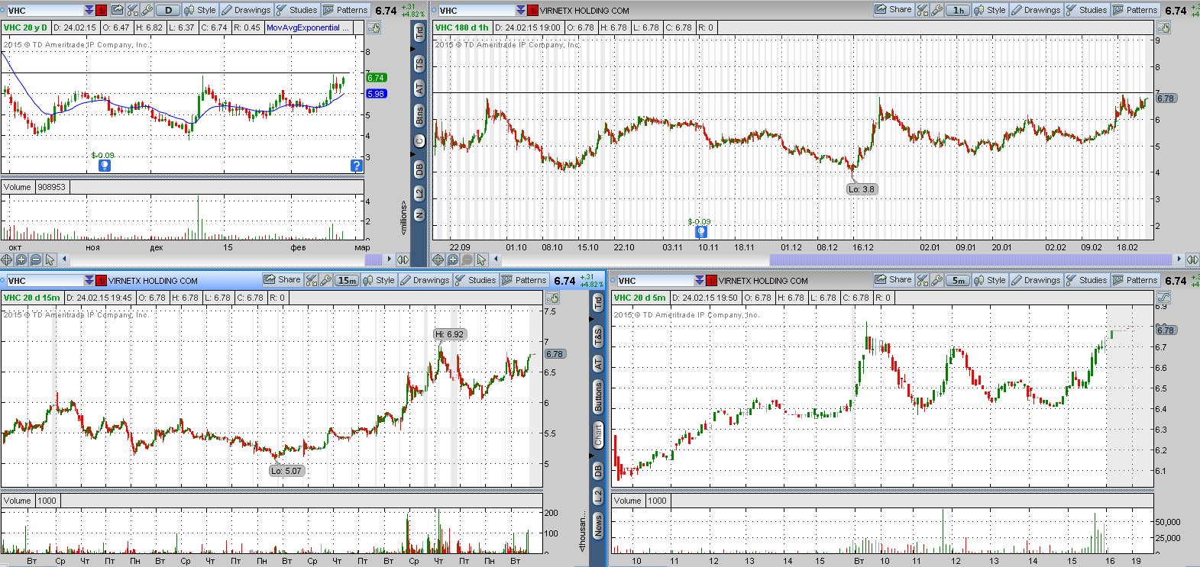The image size is (1200, 567).
Task: Click scroll right arrow below daily chart
Action: (x=389, y=259)
